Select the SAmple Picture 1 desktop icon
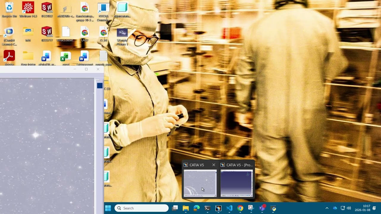Viewport: 381px width, 214px height. 122,36
